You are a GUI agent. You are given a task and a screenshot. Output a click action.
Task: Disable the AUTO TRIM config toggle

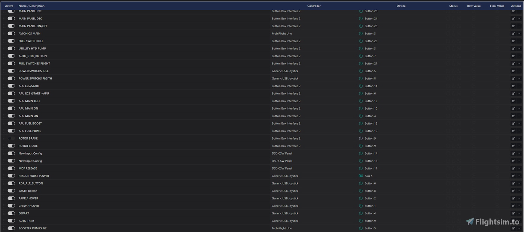tap(11, 221)
